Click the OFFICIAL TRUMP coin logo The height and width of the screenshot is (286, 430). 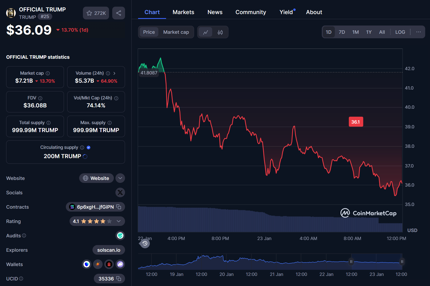pyautogui.click(x=11, y=13)
